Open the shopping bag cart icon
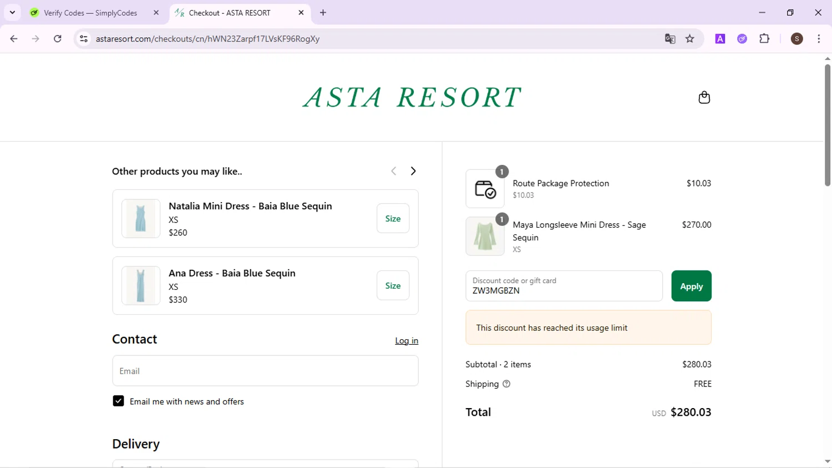The height and width of the screenshot is (468, 832). click(704, 97)
